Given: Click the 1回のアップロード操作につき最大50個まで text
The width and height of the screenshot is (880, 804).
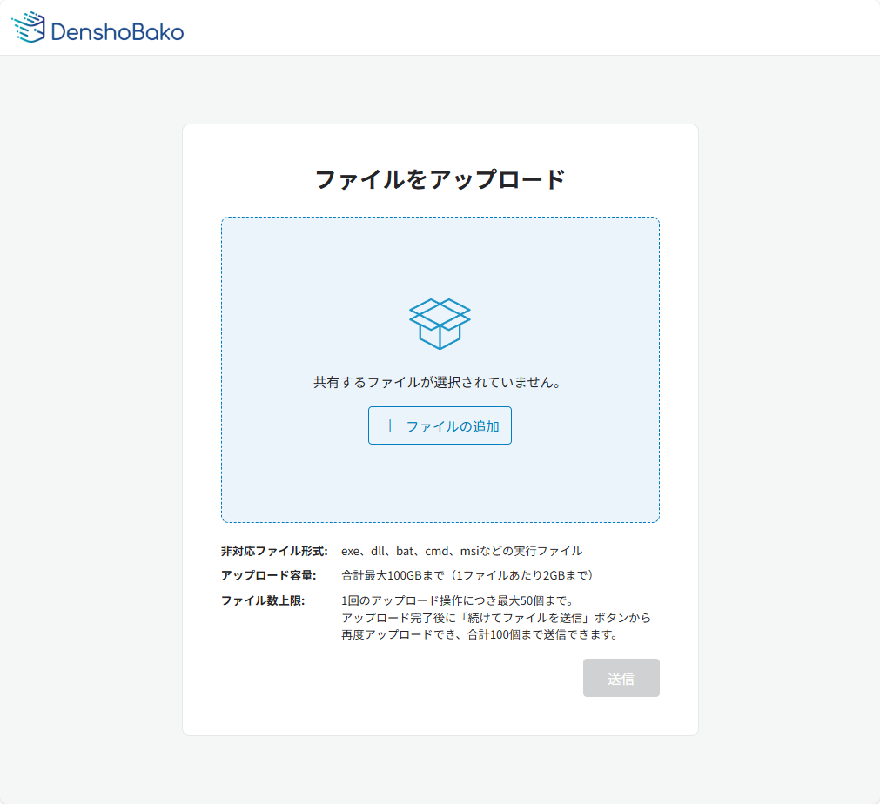Looking at the screenshot, I should pos(458,601).
